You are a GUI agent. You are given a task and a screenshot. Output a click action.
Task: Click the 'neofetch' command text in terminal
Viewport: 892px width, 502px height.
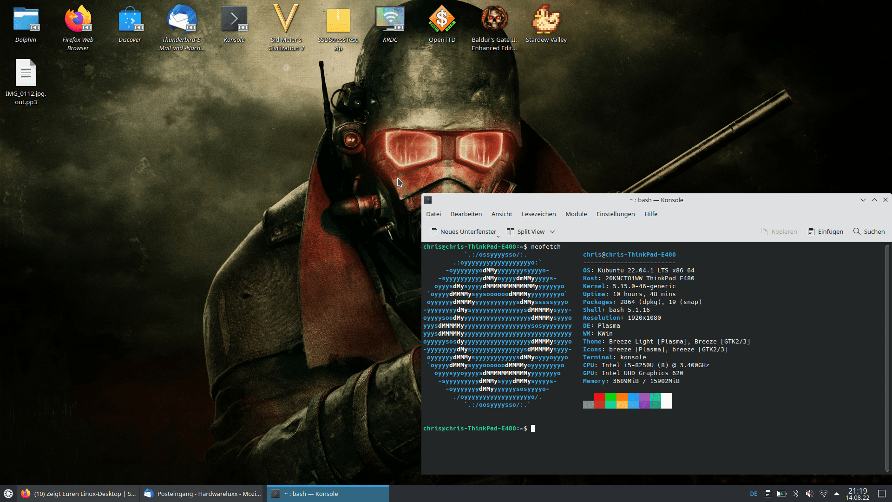(546, 247)
